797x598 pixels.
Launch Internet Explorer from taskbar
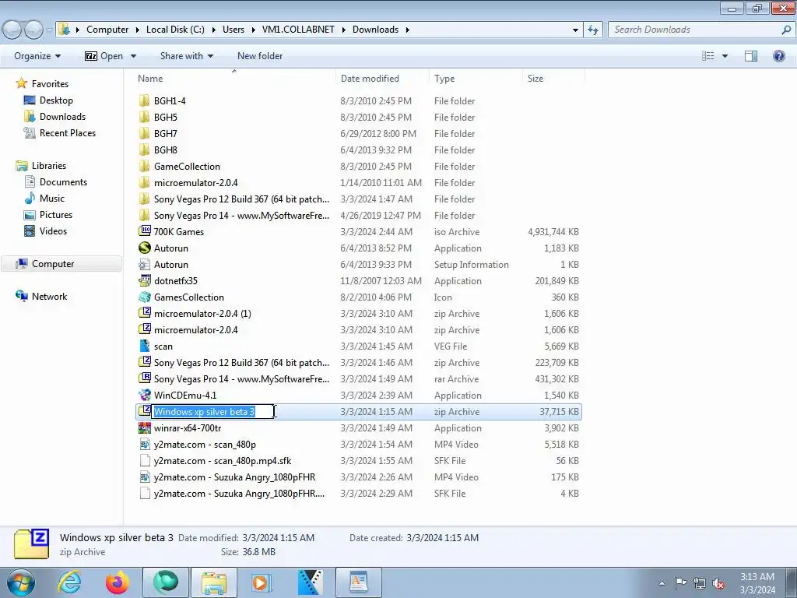click(69, 582)
